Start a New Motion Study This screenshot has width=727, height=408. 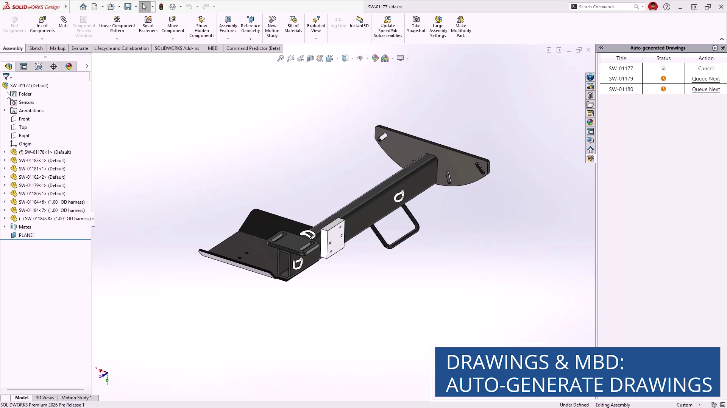click(x=272, y=20)
